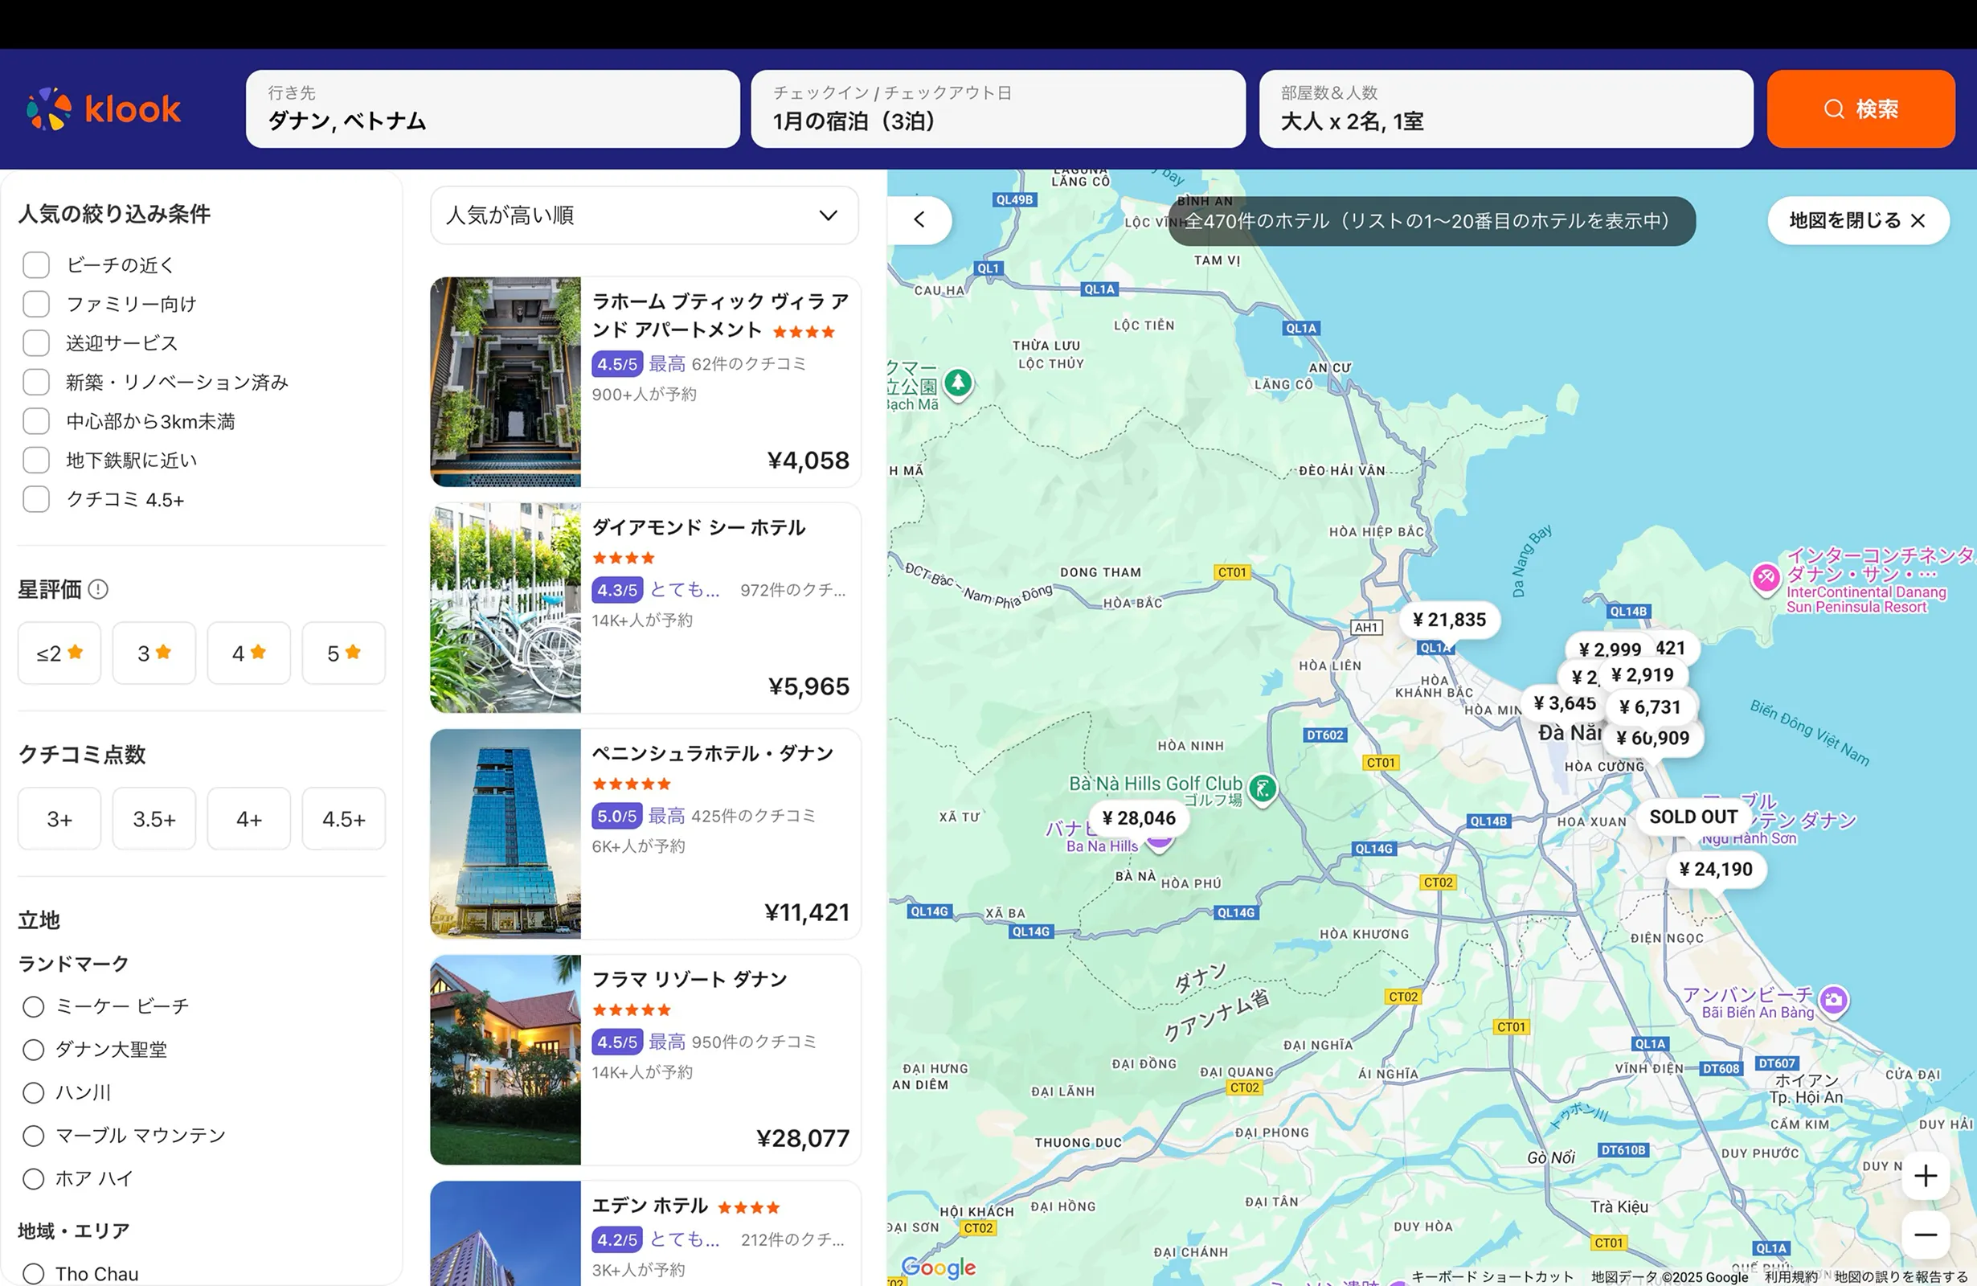Screen dimensions: 1977x1286
Task: Click the ¥28,046 map price marker
Action: (x=1139, y=818)
